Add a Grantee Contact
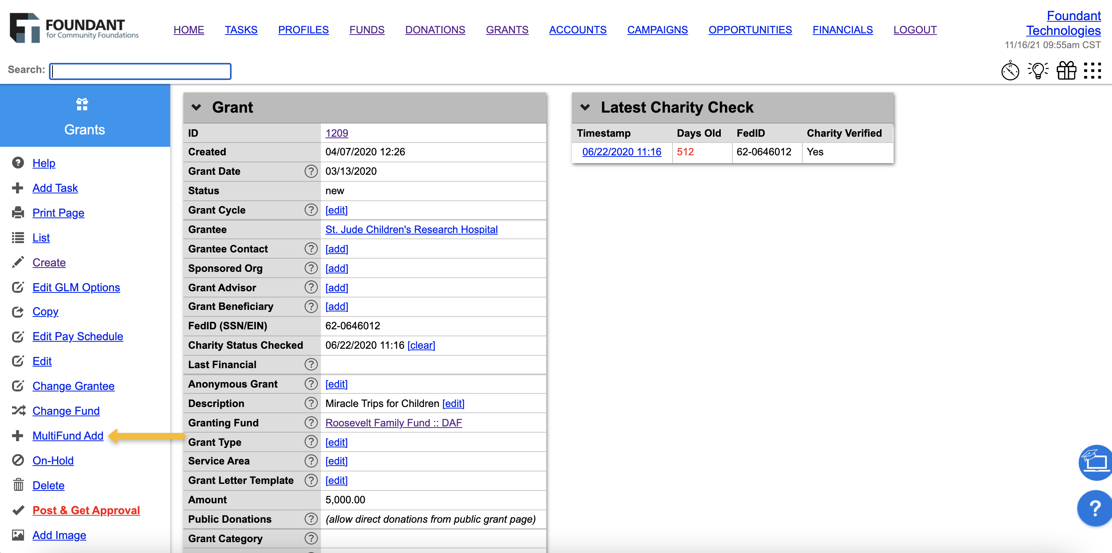1112x553 pixels. point(336,249)
